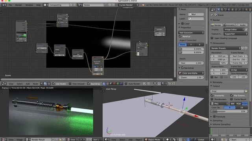Toggle Open Shading Language checkbox

point(212,38)
